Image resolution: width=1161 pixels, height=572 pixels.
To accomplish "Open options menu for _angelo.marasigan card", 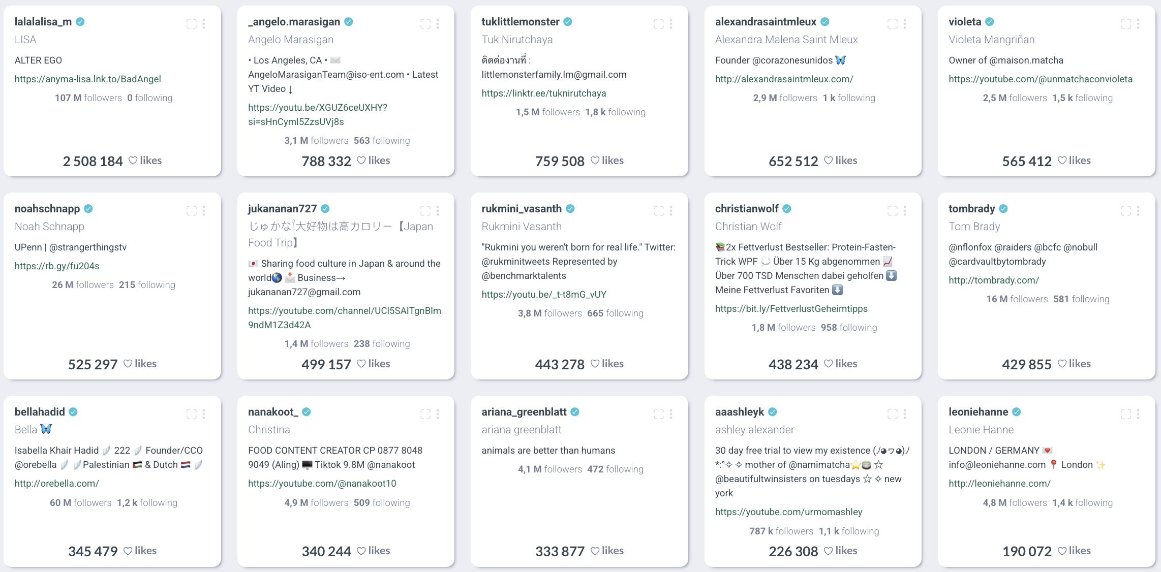I will (x=438, y=23).
